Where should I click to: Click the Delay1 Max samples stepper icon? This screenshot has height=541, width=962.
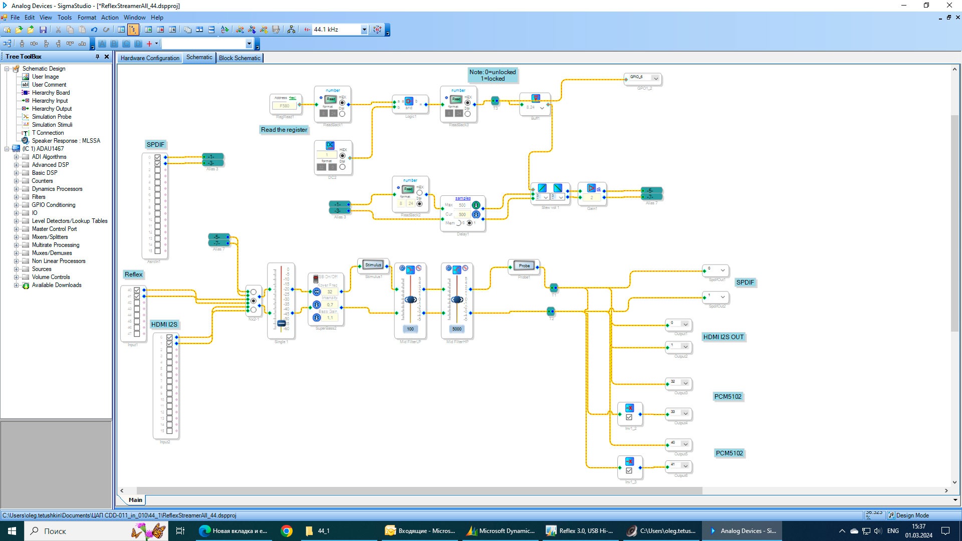point(476,205)
